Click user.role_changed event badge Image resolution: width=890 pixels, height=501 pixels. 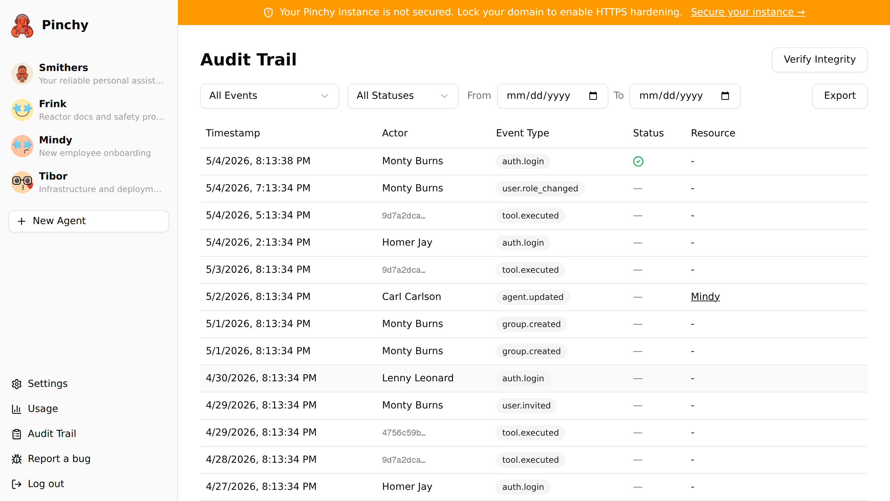pyautogui.click(x=540, y=188)
